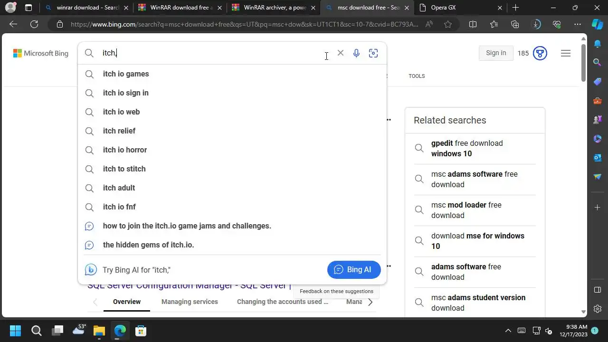
Task: Open sidebar Outlook icon
Action: click(598, 158)
